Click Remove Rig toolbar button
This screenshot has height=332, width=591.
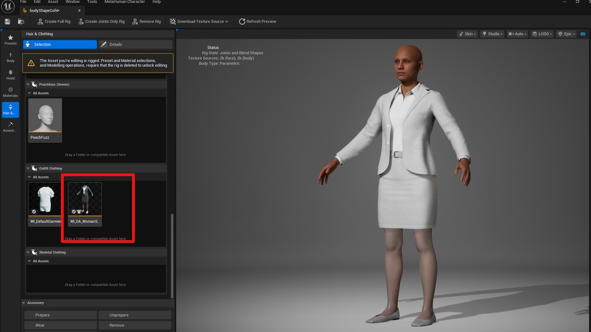[x=146, y=21]
